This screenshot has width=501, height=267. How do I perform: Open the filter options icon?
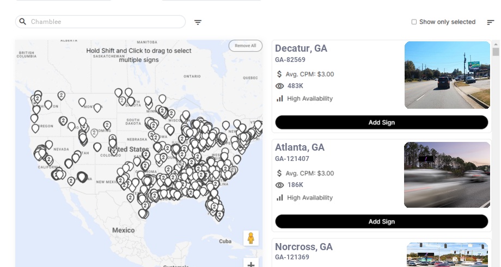click(x=198, y=22)
